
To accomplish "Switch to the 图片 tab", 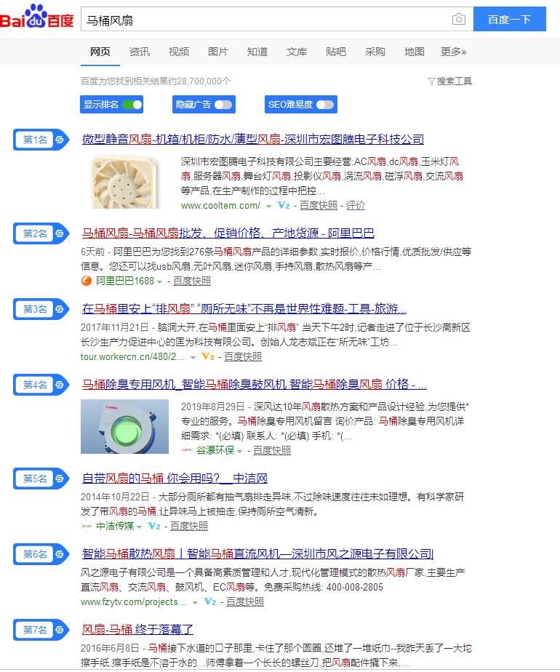I will (218, 52).
